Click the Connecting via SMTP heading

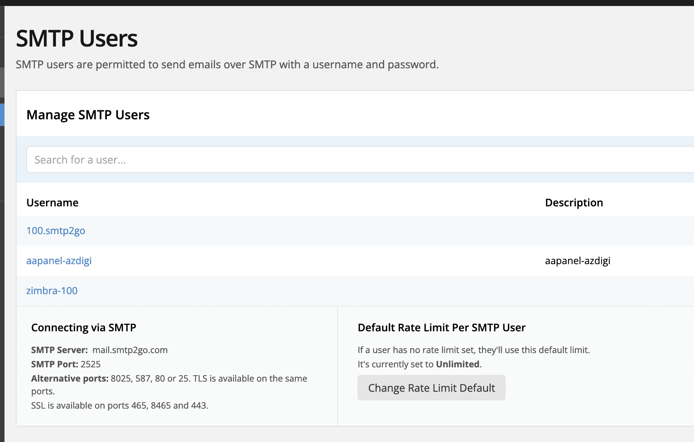[x=84, y=328]
